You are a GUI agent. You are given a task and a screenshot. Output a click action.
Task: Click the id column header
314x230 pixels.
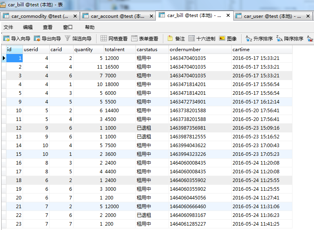(x=14, y=49)
